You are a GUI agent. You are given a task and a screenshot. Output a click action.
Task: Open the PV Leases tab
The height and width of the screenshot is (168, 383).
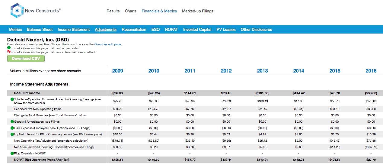point(226,30)
